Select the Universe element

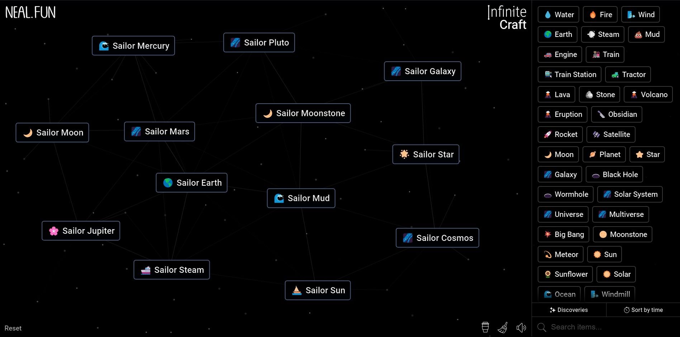(563, 214)
